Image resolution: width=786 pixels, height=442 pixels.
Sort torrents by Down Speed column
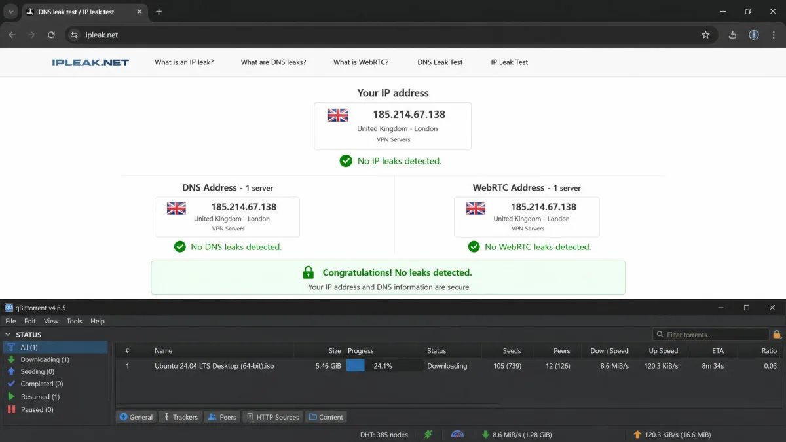click(609, 351)
